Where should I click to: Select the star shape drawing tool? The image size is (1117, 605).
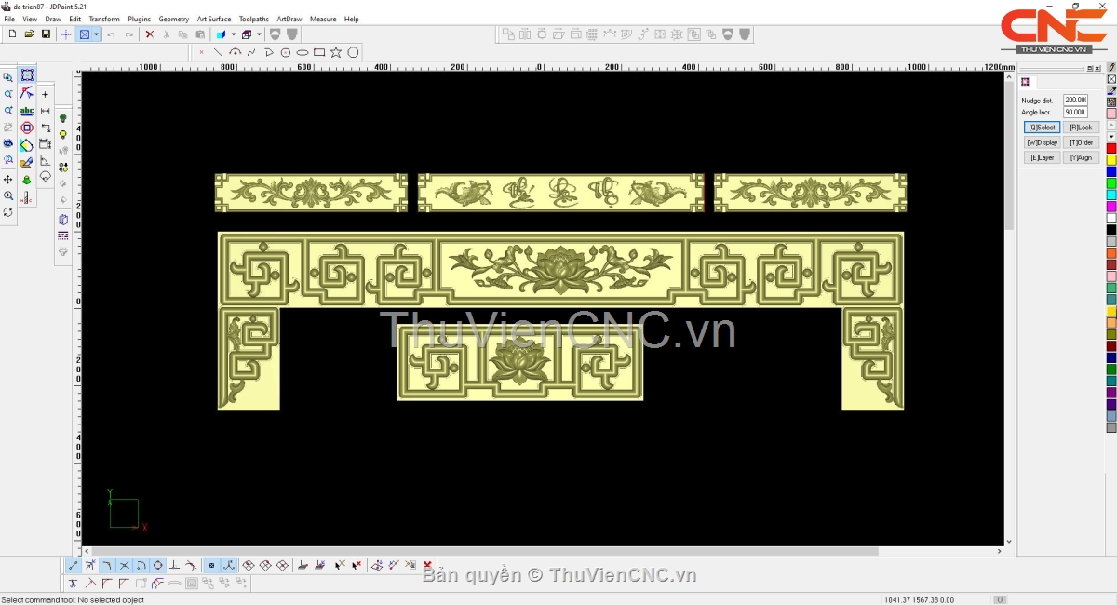(x=336, y=53)
